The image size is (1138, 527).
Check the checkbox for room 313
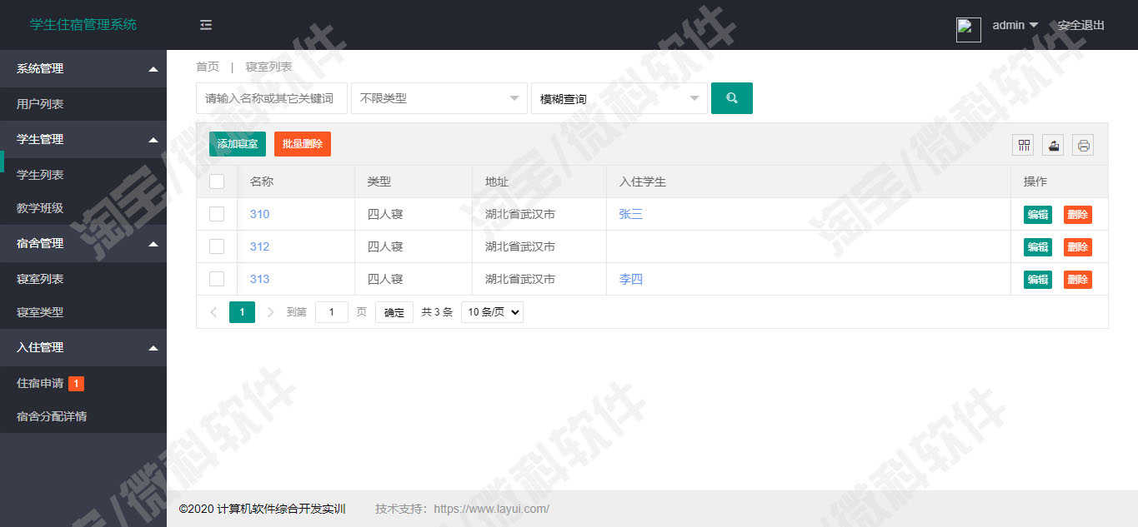(217, 279)
